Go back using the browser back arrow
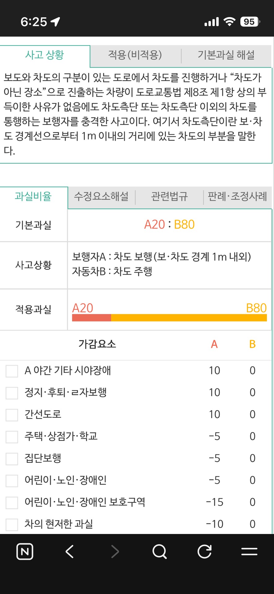The image size is (274, 594). click(70, 551)
